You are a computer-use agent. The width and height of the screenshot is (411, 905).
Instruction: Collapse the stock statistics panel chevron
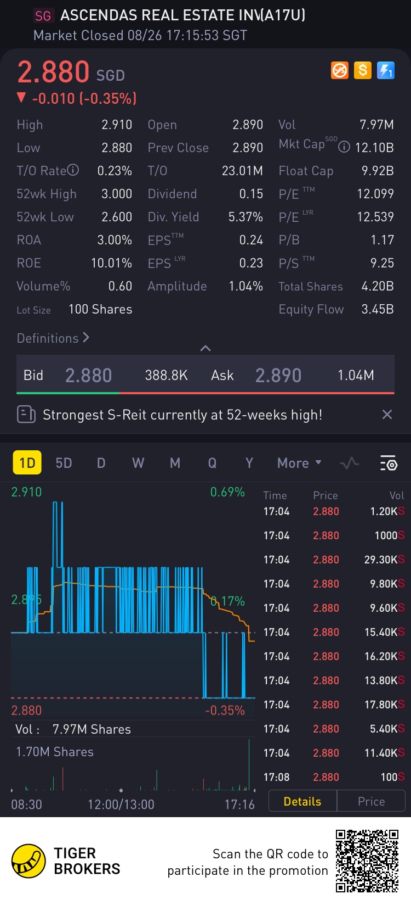(x=206, y=348)
